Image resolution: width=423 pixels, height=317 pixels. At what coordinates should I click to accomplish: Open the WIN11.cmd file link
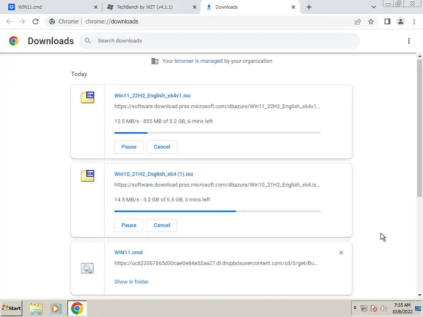pyautogui.click(x=128, y=253)
